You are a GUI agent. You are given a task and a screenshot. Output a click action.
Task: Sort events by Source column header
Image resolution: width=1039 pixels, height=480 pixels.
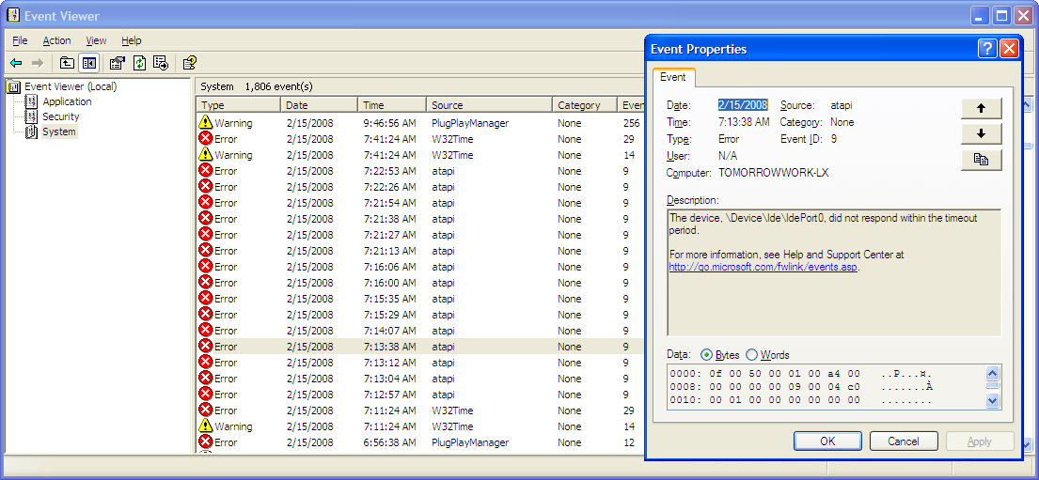click(489, 105)
